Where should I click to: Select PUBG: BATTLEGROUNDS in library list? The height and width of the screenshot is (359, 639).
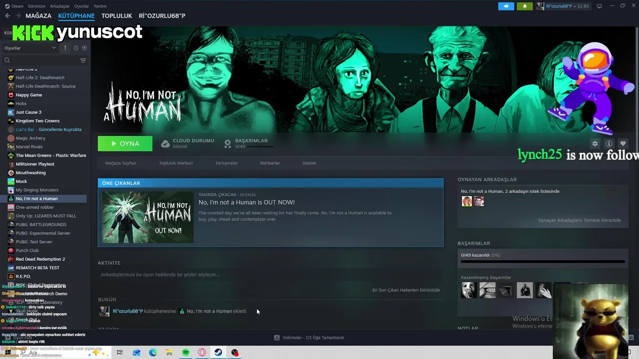41,224
